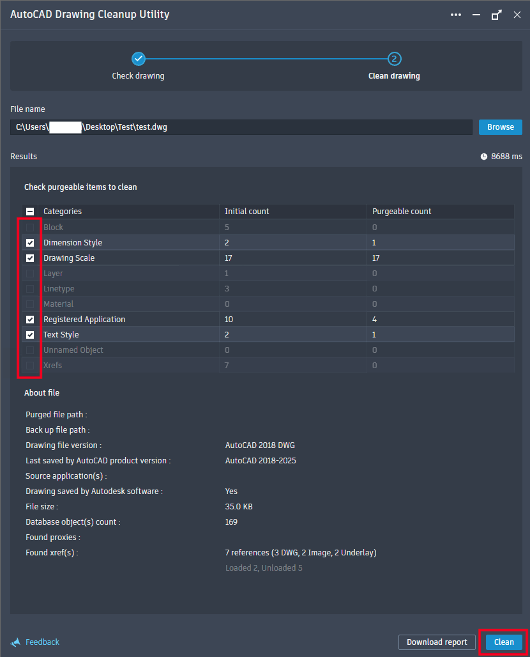Screen dimensions: 530x657
Task: Click the disabled Block checkbox
Action: [30, 228]
